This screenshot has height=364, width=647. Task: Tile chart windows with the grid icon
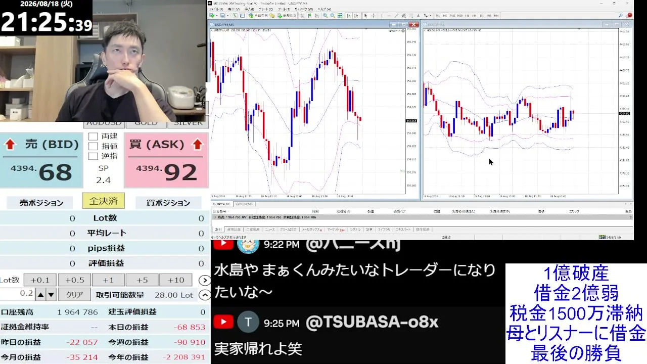(x=340, y=16)
